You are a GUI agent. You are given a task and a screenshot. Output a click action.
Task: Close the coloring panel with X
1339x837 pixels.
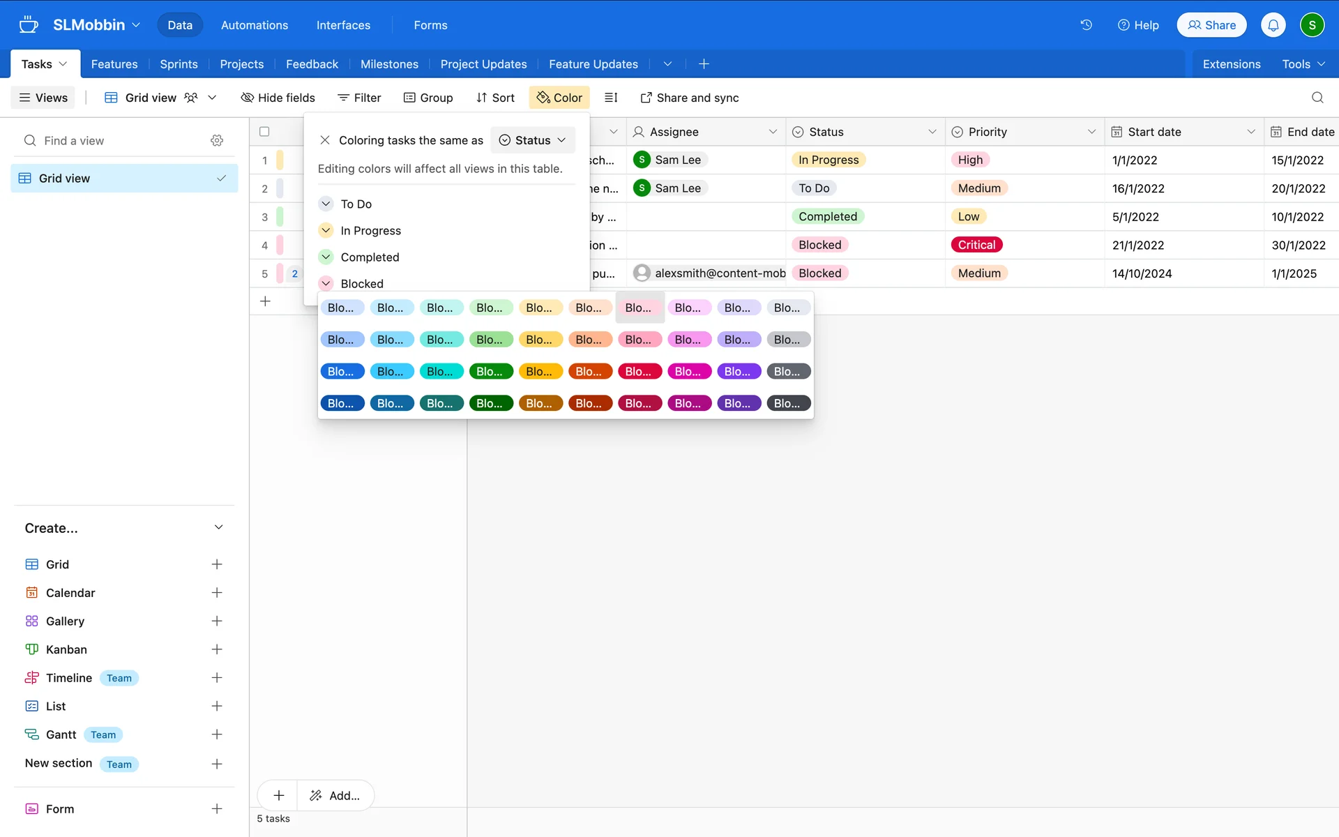point(325,140)
